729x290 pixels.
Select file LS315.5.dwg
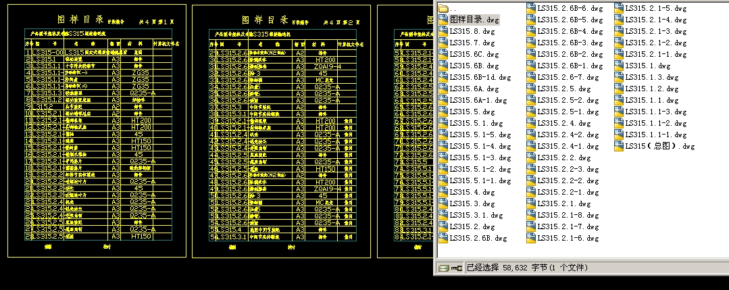tap(466, 112)
